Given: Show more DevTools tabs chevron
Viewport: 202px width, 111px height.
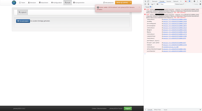Looking at the screenshot, I should [181, 1].
